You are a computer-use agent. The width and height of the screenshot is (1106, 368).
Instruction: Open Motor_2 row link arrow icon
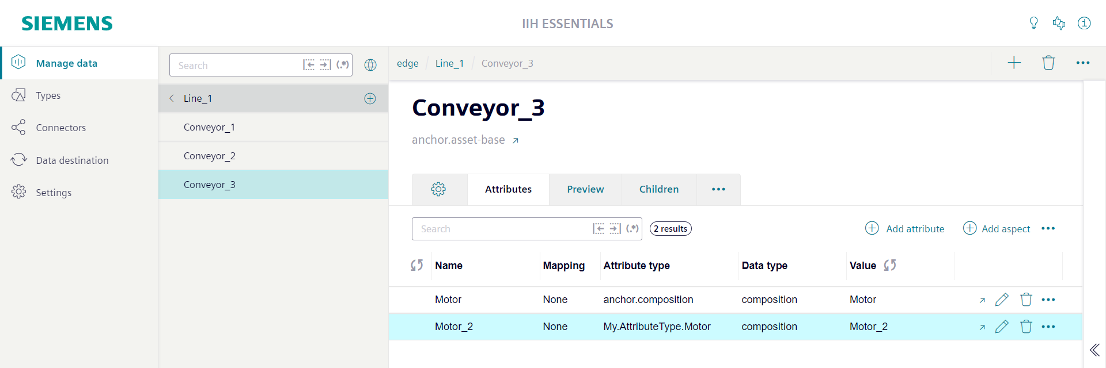(x=982, y=327)
